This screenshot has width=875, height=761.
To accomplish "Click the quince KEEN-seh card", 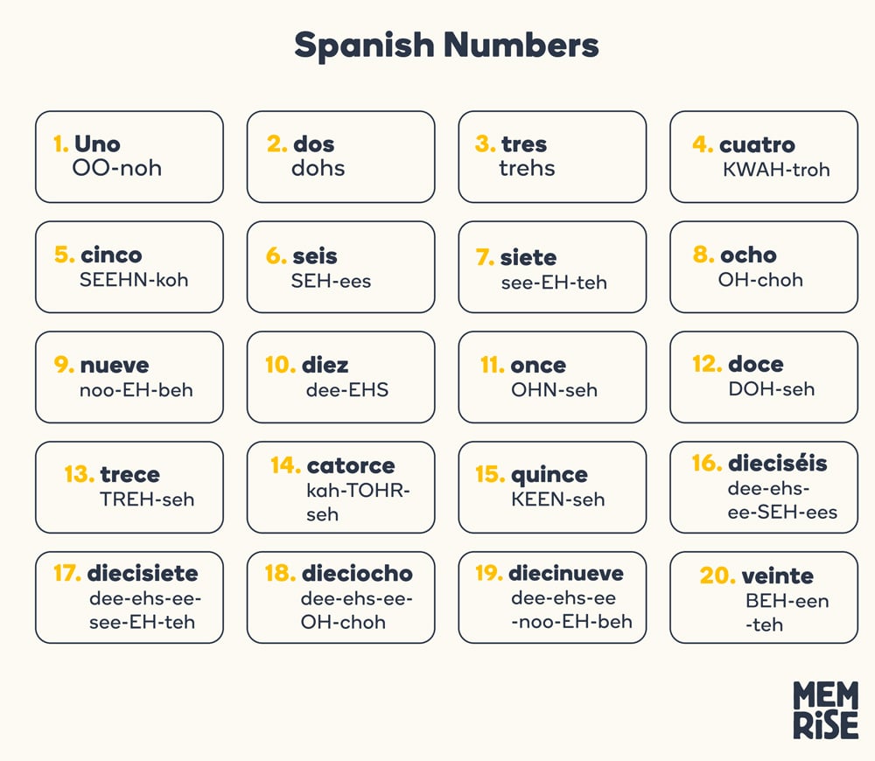I will pos(552,487).
